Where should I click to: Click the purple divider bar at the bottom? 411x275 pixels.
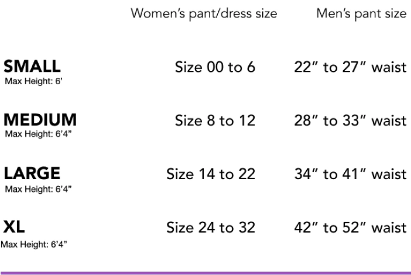pyautogui.click(x=205, y=273)
